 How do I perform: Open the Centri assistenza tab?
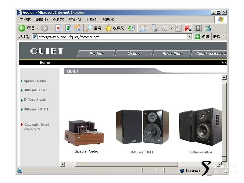[x=209, y=54]
